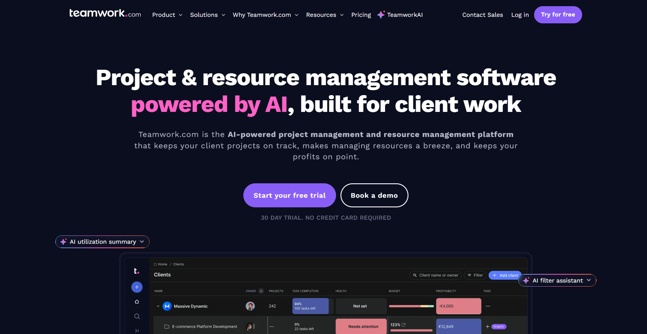Toggle the Owner column sort arrow
The width and height of the screenshot is (647, 334).
pyautogui.click(x=261, y=291)
